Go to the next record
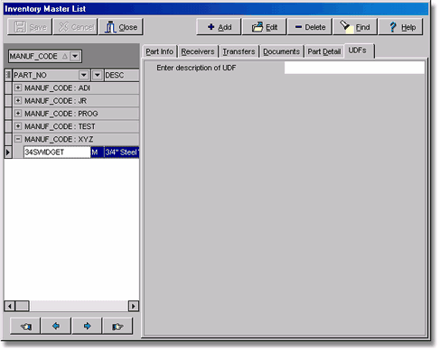The height and width of the screenshot is (350, 440). [87, 326]
